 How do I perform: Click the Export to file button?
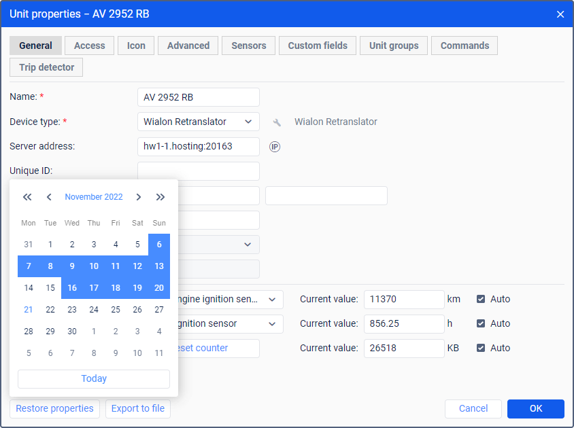coord(138,408)
